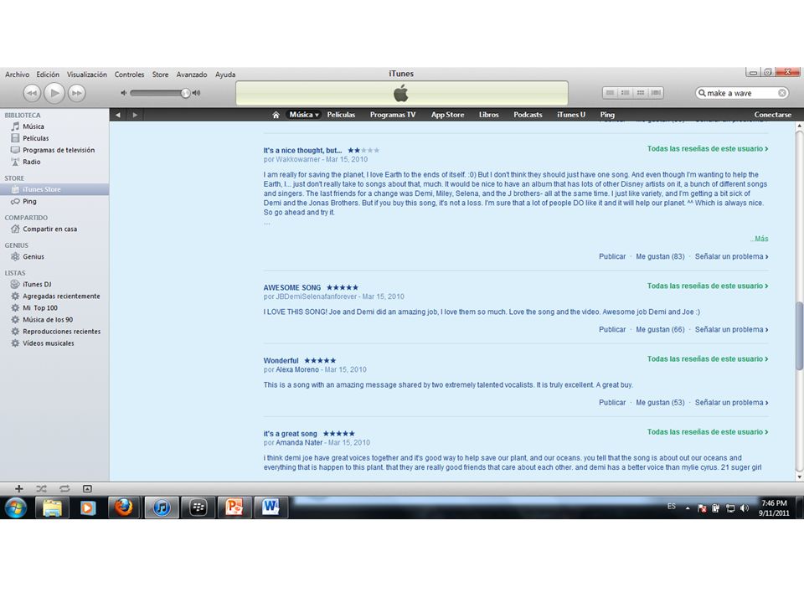The width and height of the screenshot is (804, 603).
Task: Open the Store menu
Action: pyautogui.click(x=160, y=75)
